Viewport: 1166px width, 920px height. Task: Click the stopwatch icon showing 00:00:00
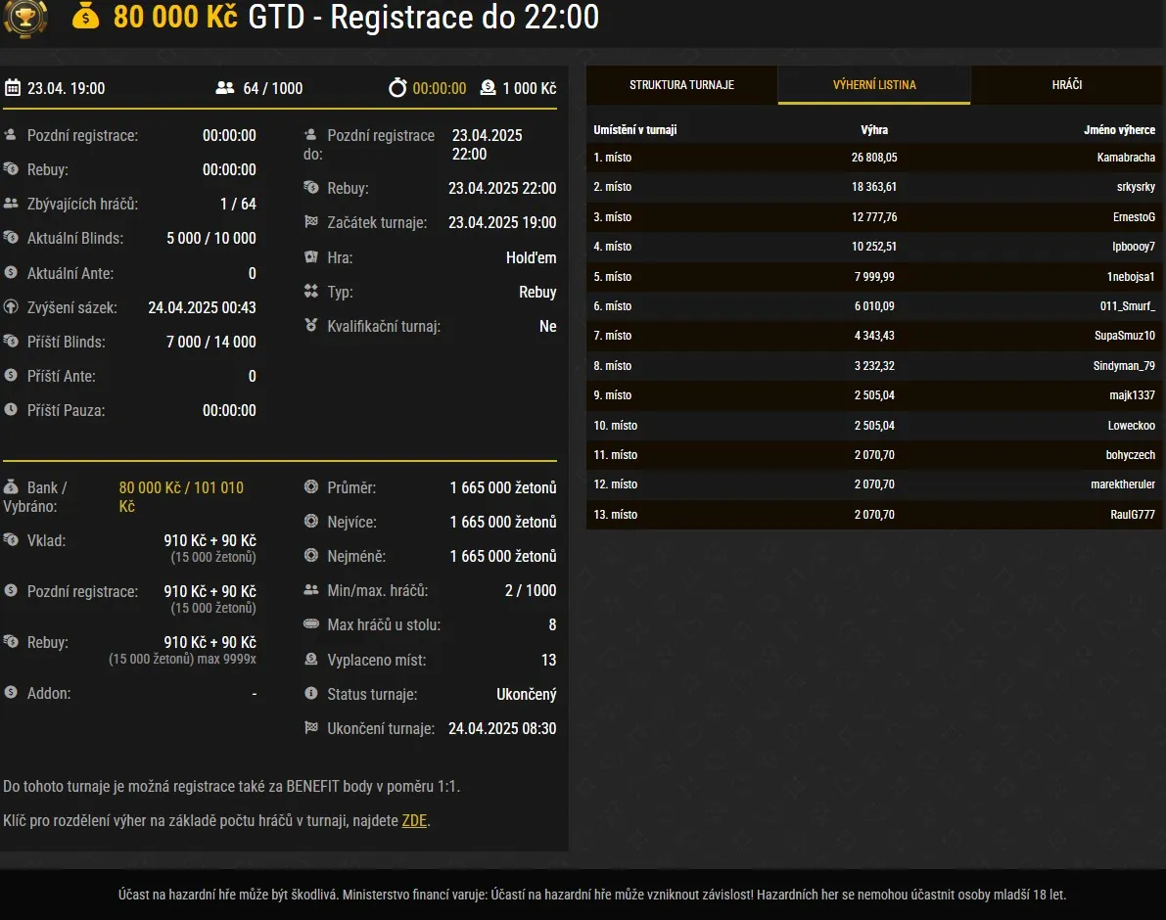[x=396, y=87]
